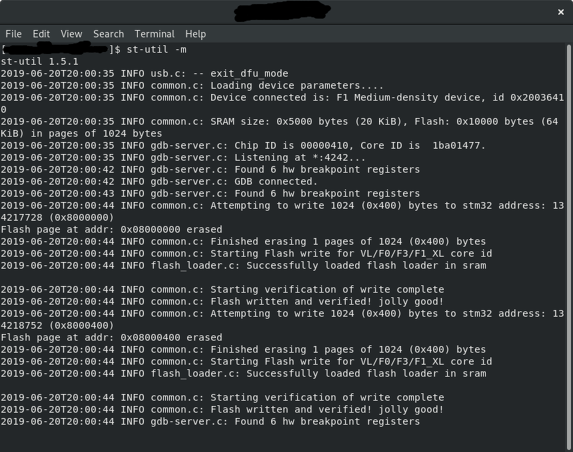Close the terminal window
This screenshot has height=452, width=573.
coord(561,11)
